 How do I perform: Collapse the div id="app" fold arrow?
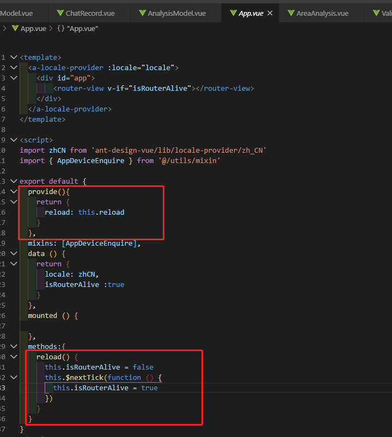pyautogui.click(x=14, y=78)
